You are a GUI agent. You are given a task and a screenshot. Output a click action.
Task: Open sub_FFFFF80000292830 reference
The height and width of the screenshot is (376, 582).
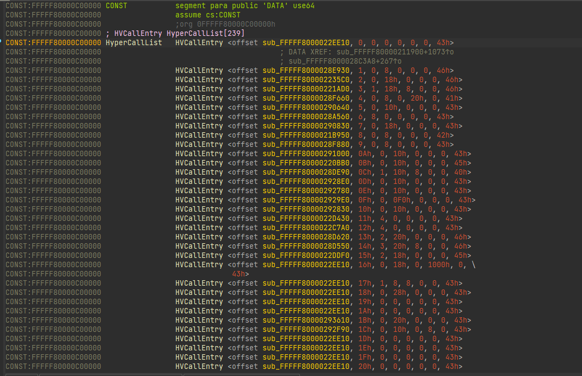click(306, 209)
